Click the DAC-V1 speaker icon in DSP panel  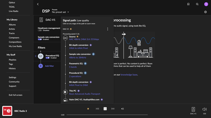41,20
